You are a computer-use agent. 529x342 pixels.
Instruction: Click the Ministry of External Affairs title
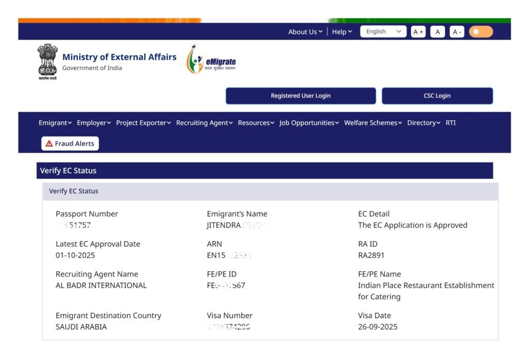click(119, 57)
